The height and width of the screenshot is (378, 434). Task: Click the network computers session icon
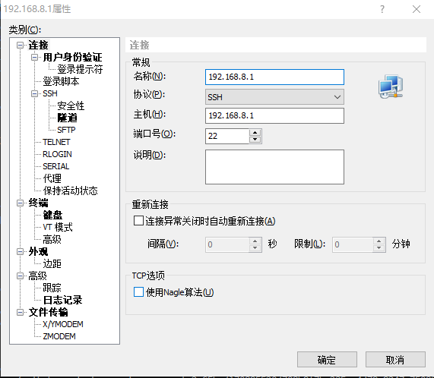point(391,87)
